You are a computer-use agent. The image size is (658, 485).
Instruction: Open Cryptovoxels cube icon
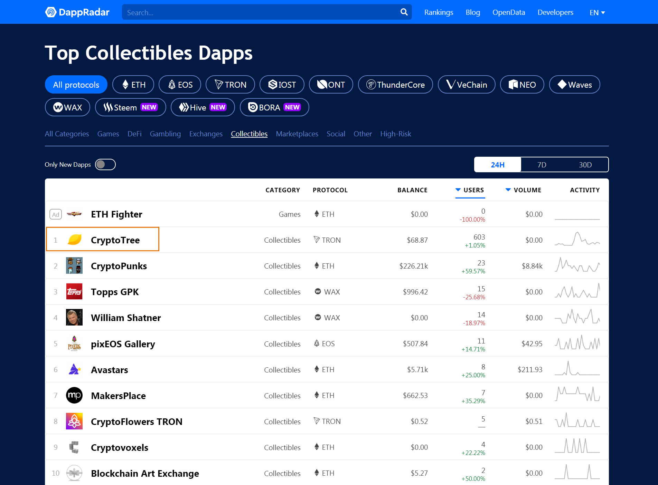pos(74,447)
